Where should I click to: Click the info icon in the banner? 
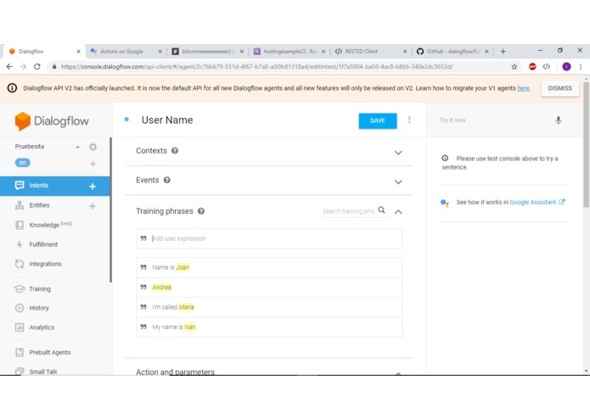point(12,88)
